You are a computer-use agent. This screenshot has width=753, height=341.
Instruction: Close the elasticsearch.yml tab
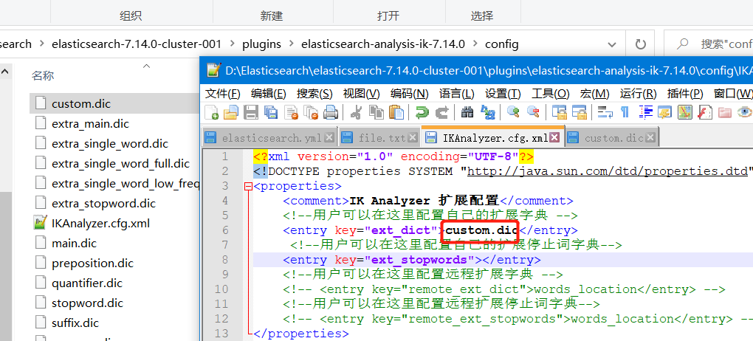[x=329, y=138]
